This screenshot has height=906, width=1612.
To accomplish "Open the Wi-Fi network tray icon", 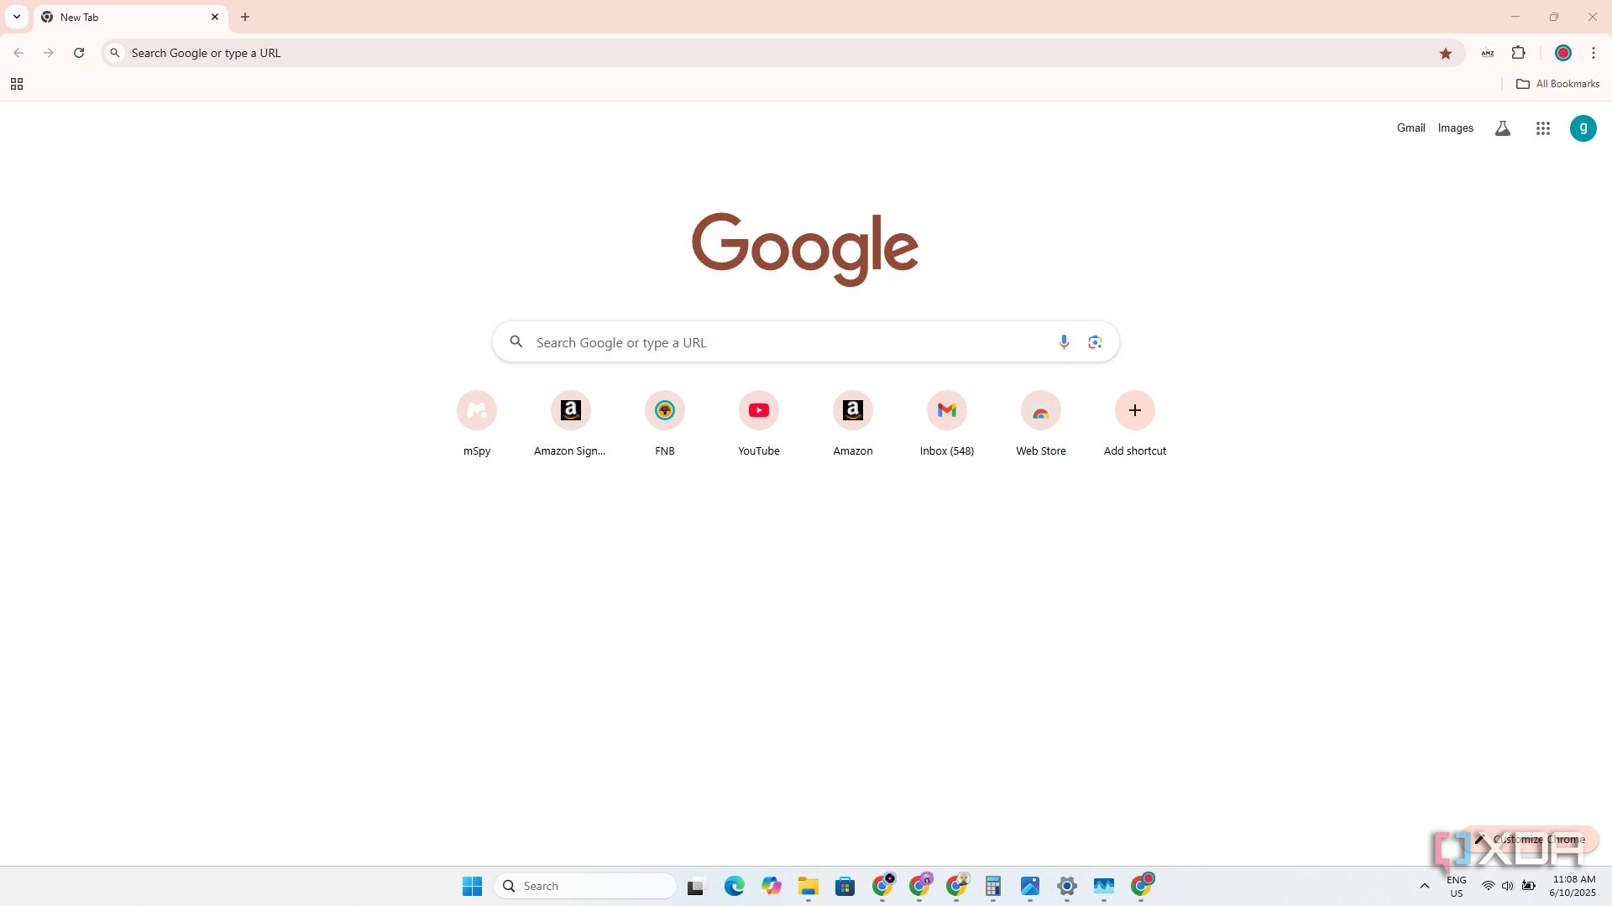I will pyautogui.click(x=1488, y=886).
